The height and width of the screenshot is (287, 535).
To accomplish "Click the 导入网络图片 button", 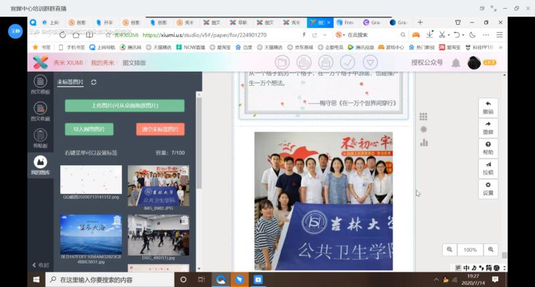I will point(89,129).
